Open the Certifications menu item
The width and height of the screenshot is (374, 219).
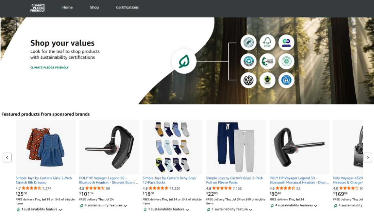pyautogui.click(x=127, y=8)
